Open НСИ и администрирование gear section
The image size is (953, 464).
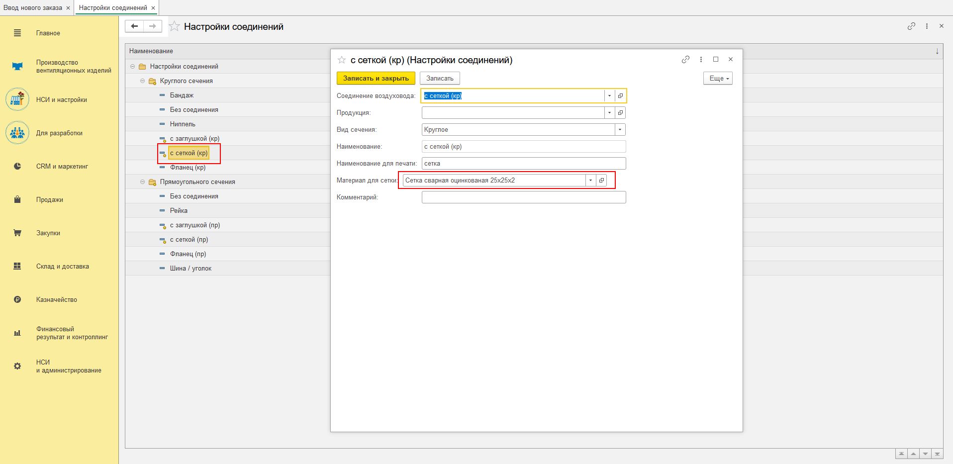17,367
